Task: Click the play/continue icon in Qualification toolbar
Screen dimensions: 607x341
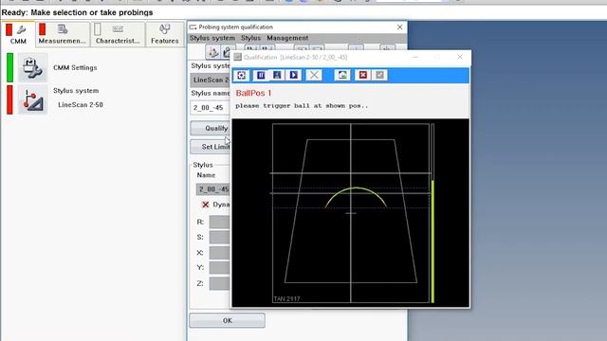Action: 294,75
